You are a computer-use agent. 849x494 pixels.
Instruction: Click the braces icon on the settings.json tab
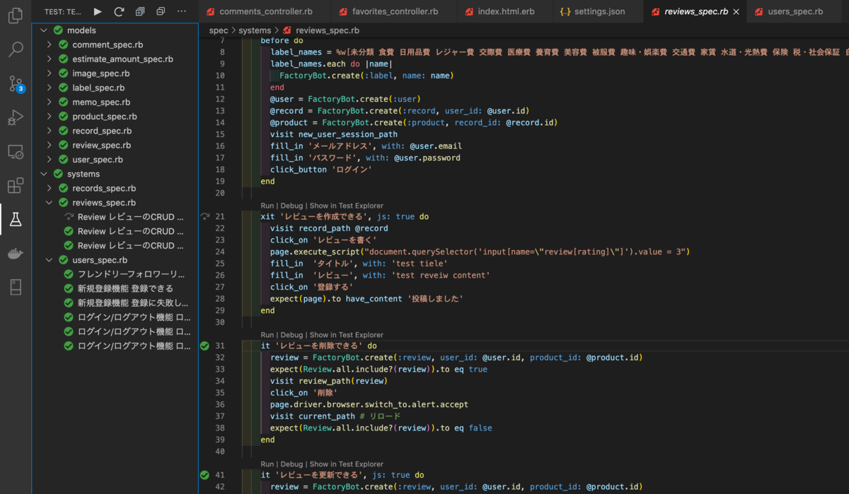point(565,12)
